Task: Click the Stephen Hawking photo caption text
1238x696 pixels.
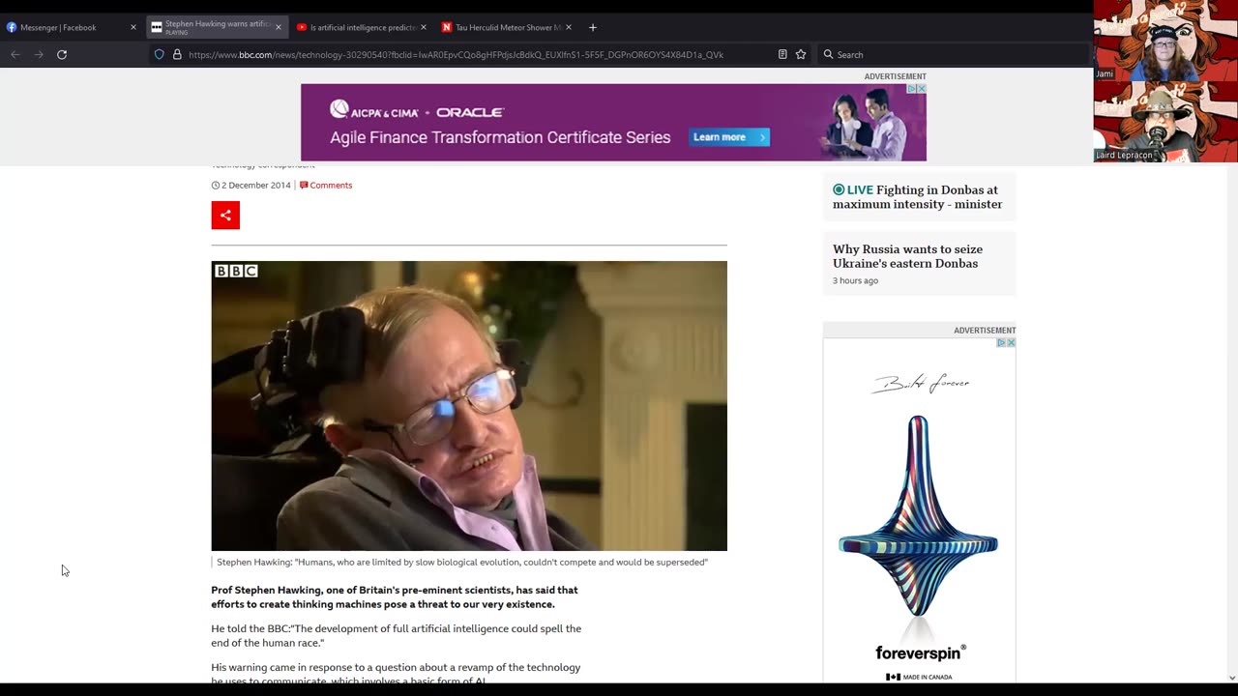Action: pyautogui.click(x=462, y=563)
